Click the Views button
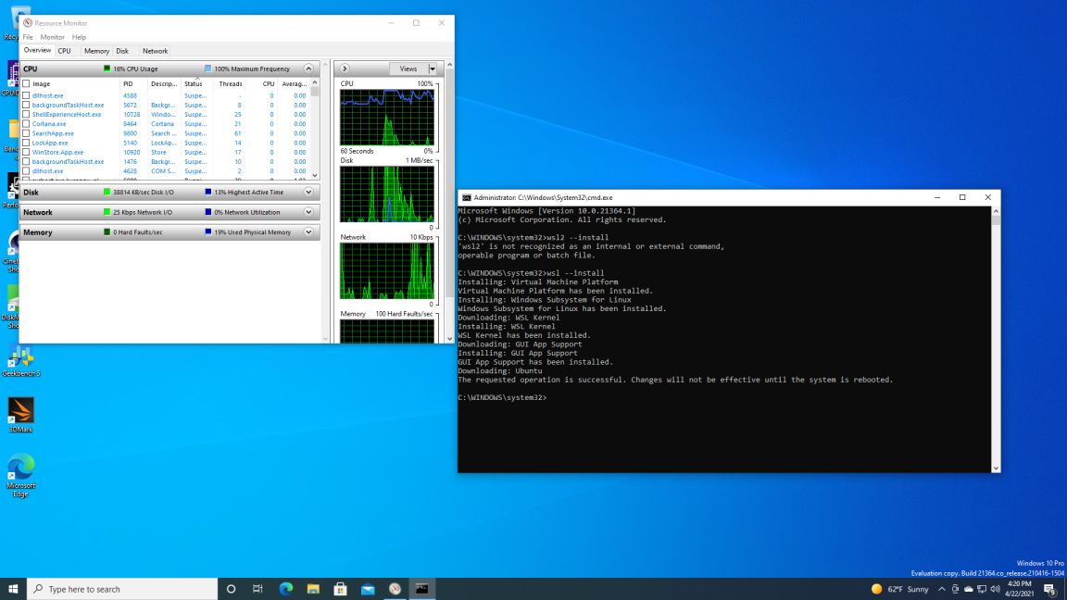Viewport: 1067px width, 600px height. (x=408, y=69)
